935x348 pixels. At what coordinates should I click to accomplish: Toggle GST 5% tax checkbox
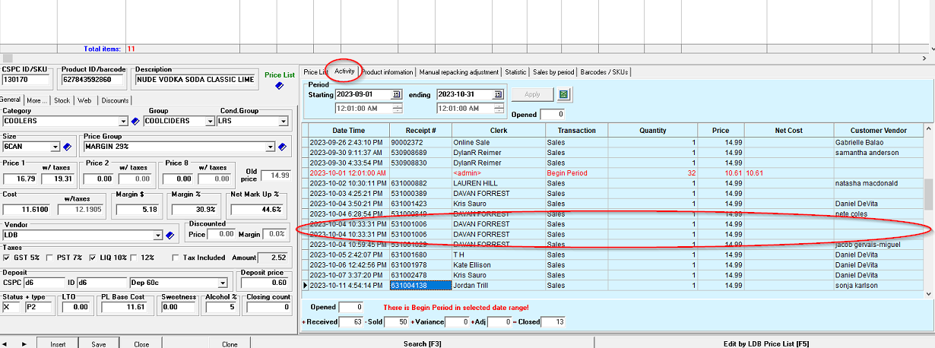(6, 258)
